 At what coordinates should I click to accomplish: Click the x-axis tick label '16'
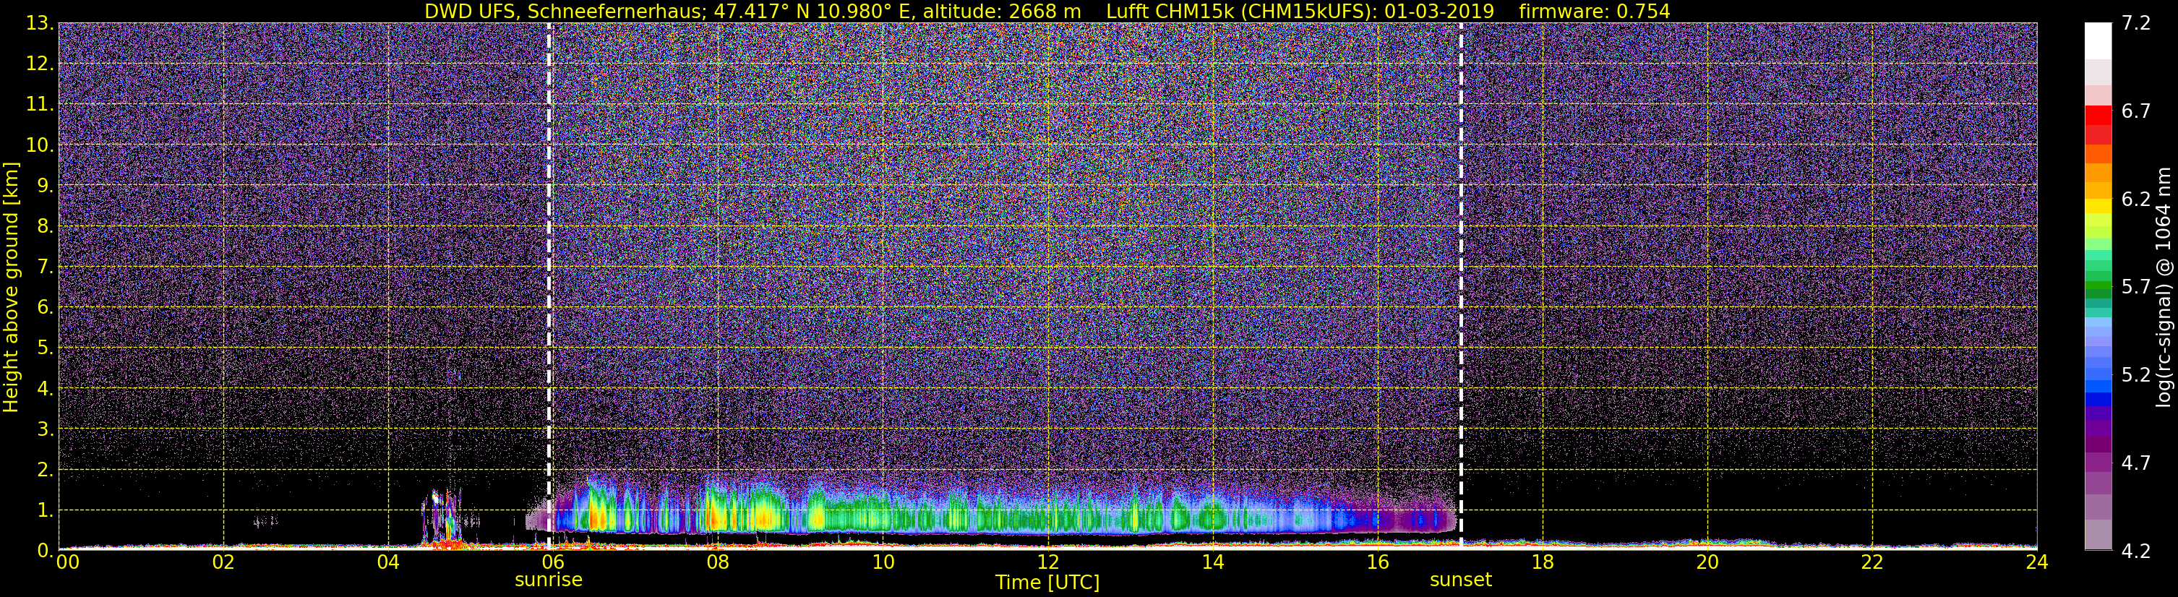[x=1377, y=562]
